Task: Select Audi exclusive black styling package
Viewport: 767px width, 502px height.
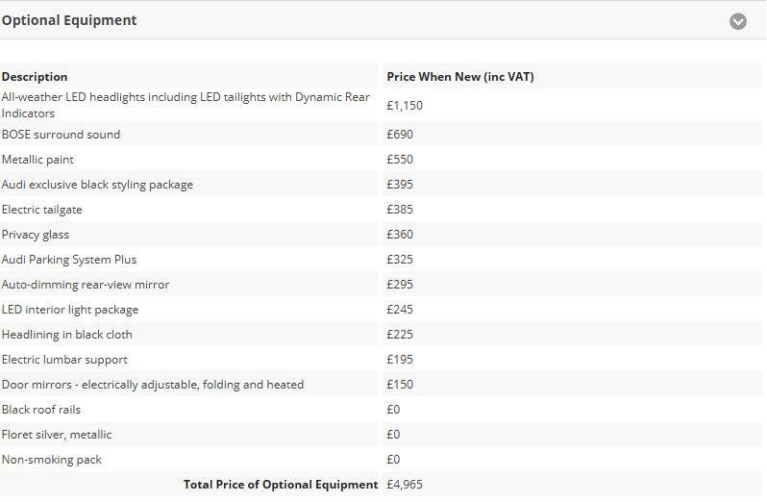Action: (97, 185)
